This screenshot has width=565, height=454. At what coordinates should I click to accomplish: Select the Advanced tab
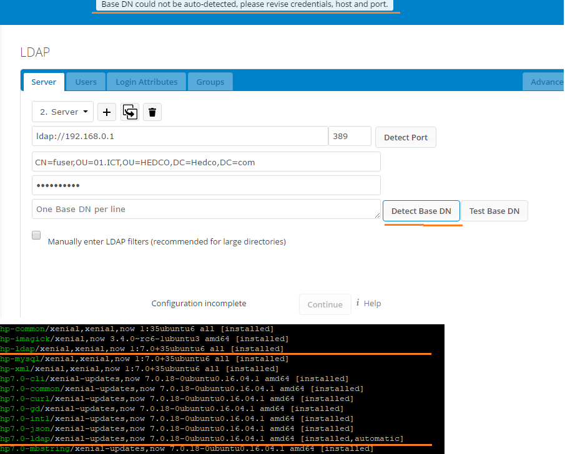pyautogui.click(x=544, y=82)
